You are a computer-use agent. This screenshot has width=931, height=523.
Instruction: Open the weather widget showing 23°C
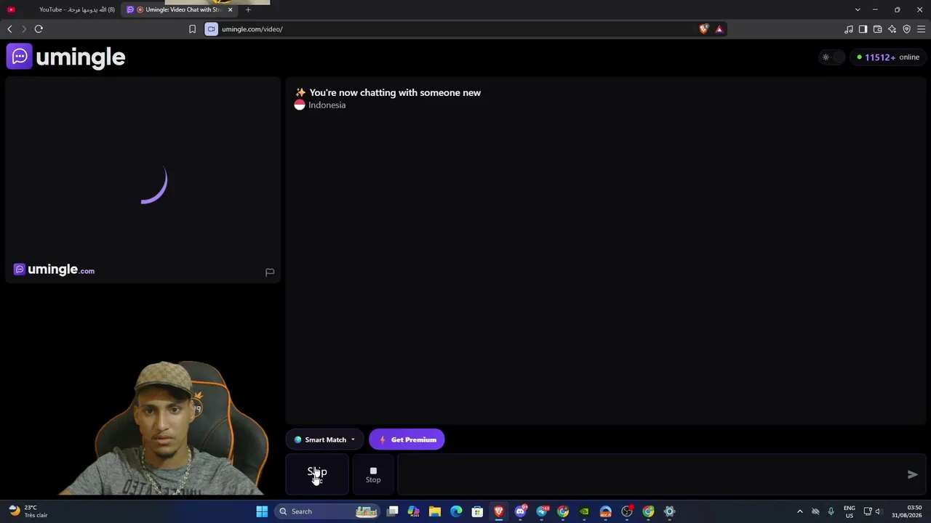click(29, 511)
